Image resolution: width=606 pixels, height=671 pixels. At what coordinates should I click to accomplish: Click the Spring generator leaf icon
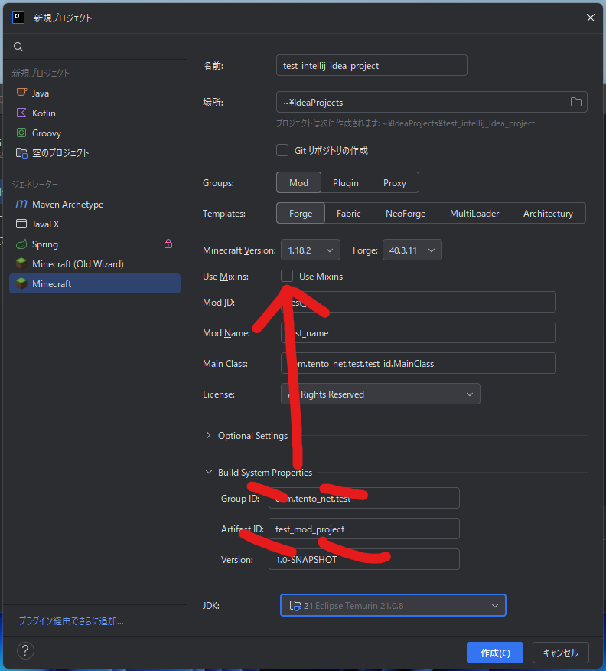21,244
